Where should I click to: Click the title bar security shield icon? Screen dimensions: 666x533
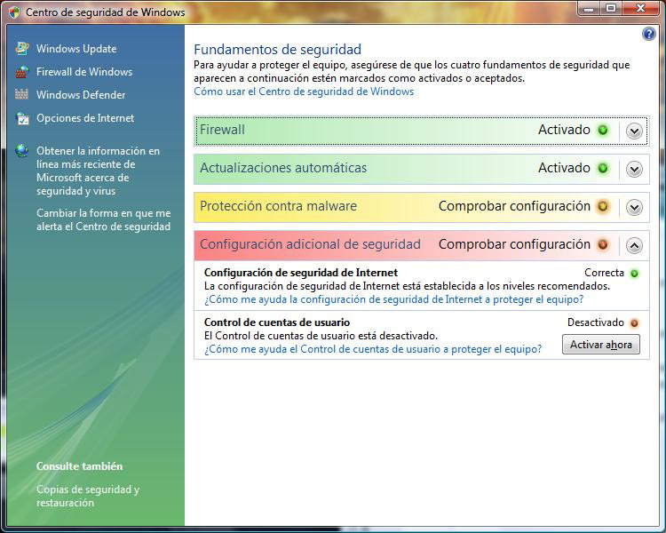pyautogui.click(x=13, y=12)
